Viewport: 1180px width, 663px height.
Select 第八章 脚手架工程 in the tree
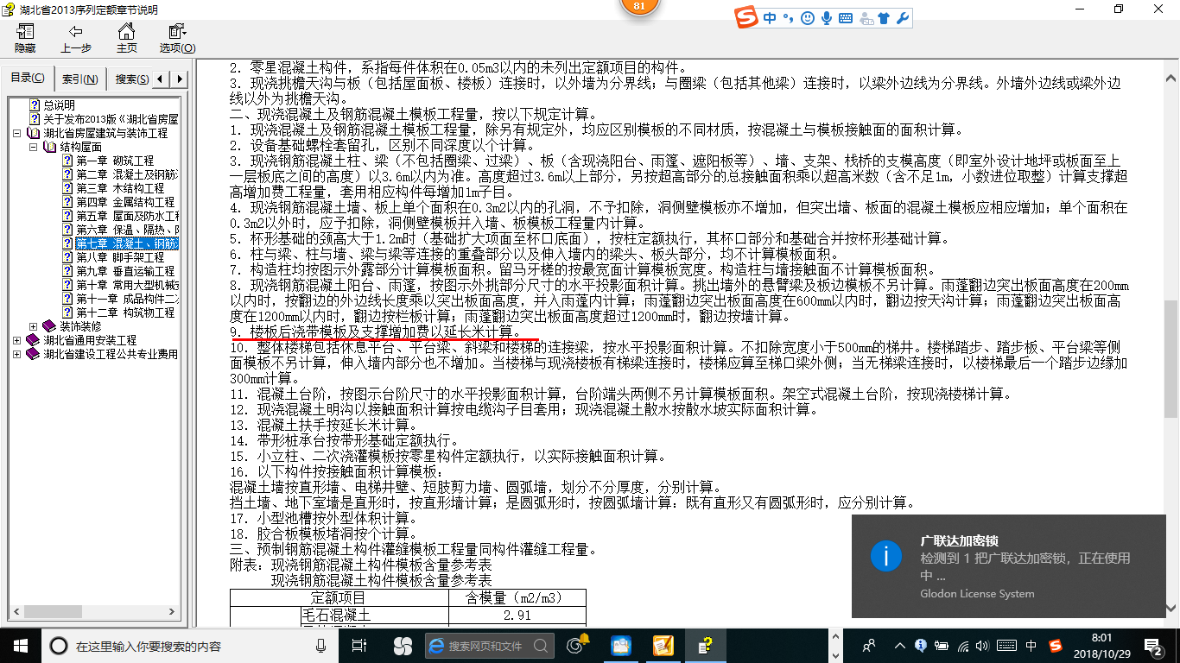click(120, 257)
